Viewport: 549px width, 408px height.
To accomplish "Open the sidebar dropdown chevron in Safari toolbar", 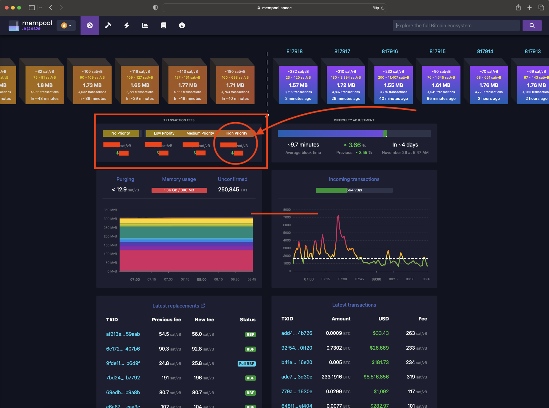I will (x=40, y=7).
